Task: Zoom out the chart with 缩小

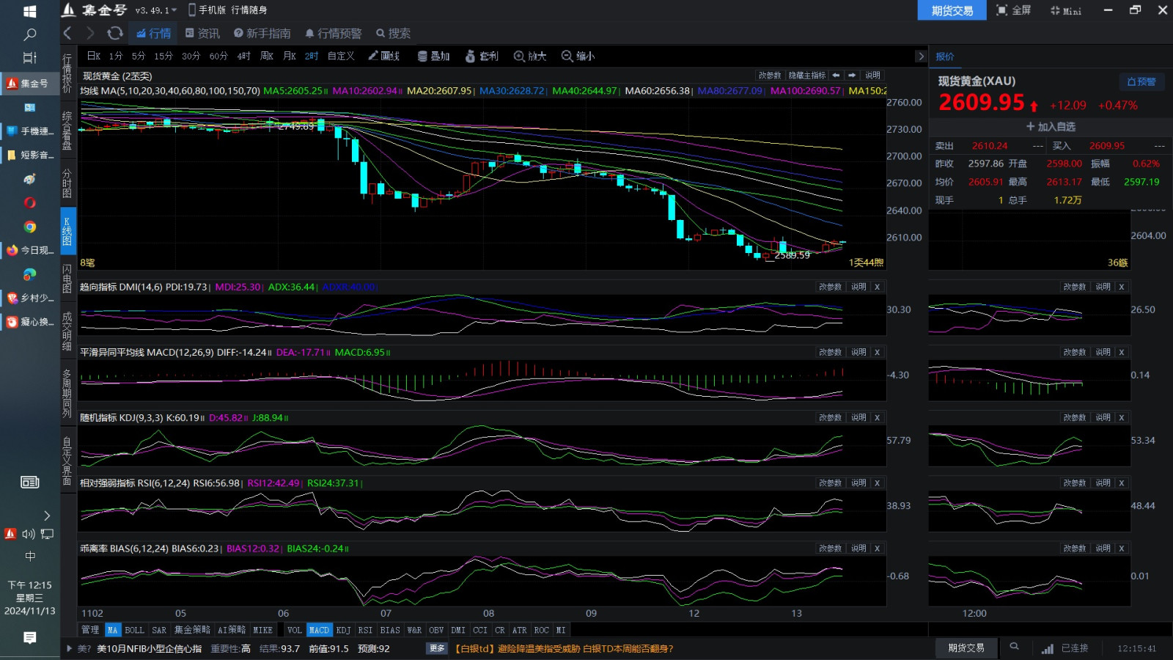Action: coord(578,56)
